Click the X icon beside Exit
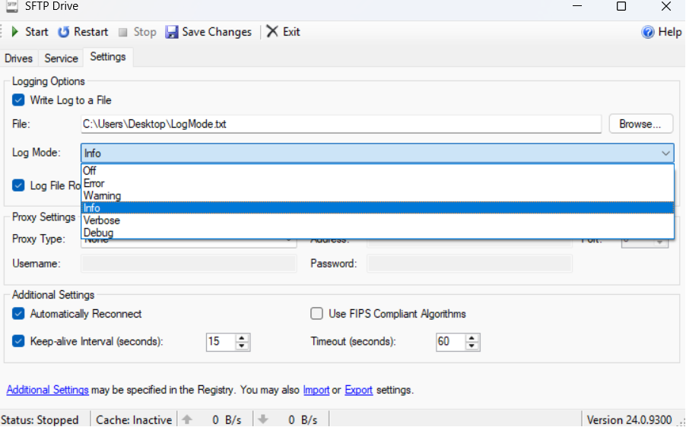 point(272,31)
